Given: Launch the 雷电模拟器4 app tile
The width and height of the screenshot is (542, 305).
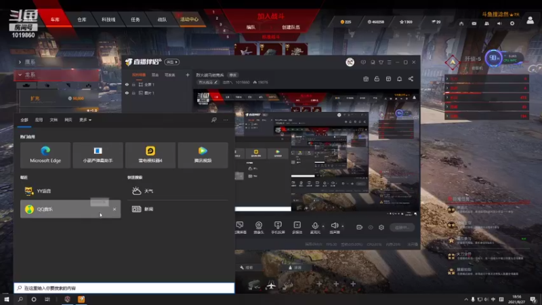Looking at the screenshot, I should [150, 155].
